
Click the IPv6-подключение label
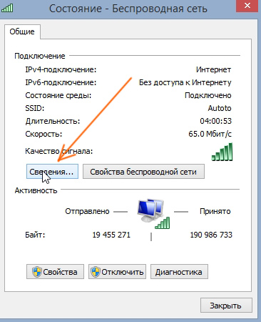coord(61,82)
